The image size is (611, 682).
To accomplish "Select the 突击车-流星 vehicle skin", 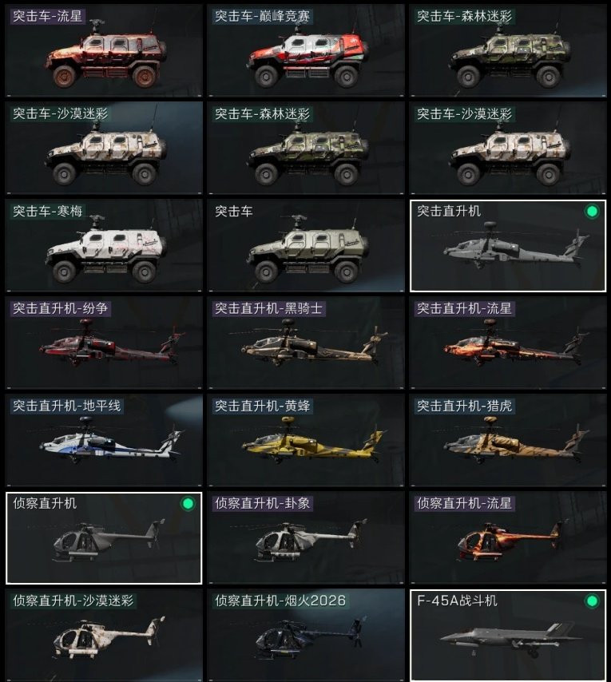I will tap(104, 51).
